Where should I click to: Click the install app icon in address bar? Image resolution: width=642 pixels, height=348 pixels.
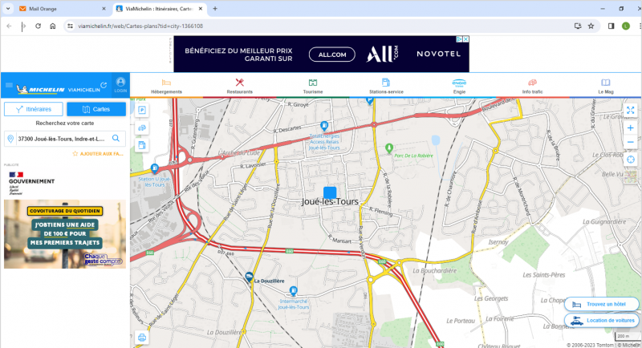(578, 26)
